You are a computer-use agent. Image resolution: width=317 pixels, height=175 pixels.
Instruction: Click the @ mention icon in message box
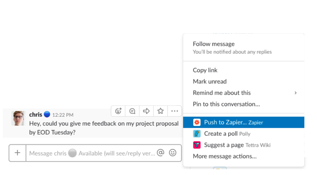coord(161,153)
